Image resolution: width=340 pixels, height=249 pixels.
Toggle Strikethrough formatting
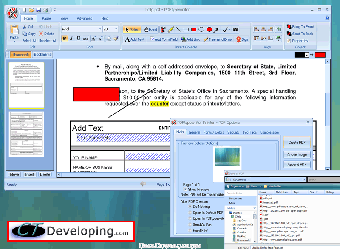[86, 39]
